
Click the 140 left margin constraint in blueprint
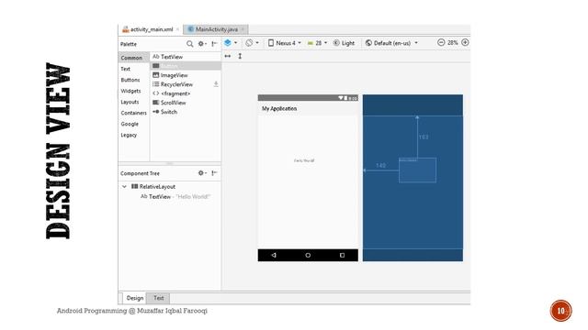tap(380, 165)
